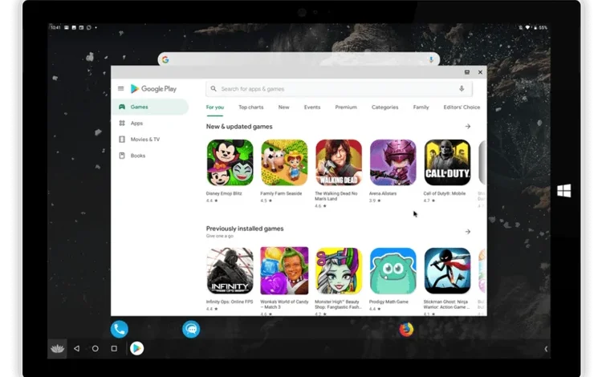Open the lotus start menu button
The image size is (602, 377).
(x=57, y=349)
